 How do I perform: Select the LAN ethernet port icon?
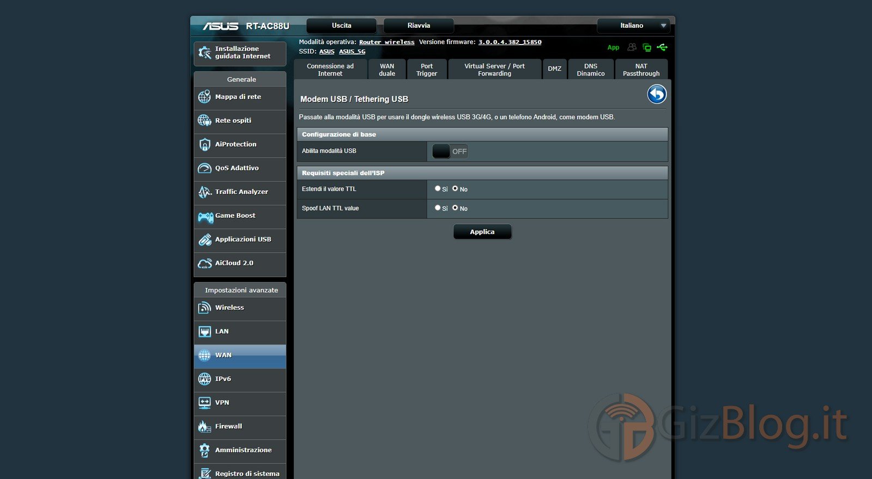[204, 331]
